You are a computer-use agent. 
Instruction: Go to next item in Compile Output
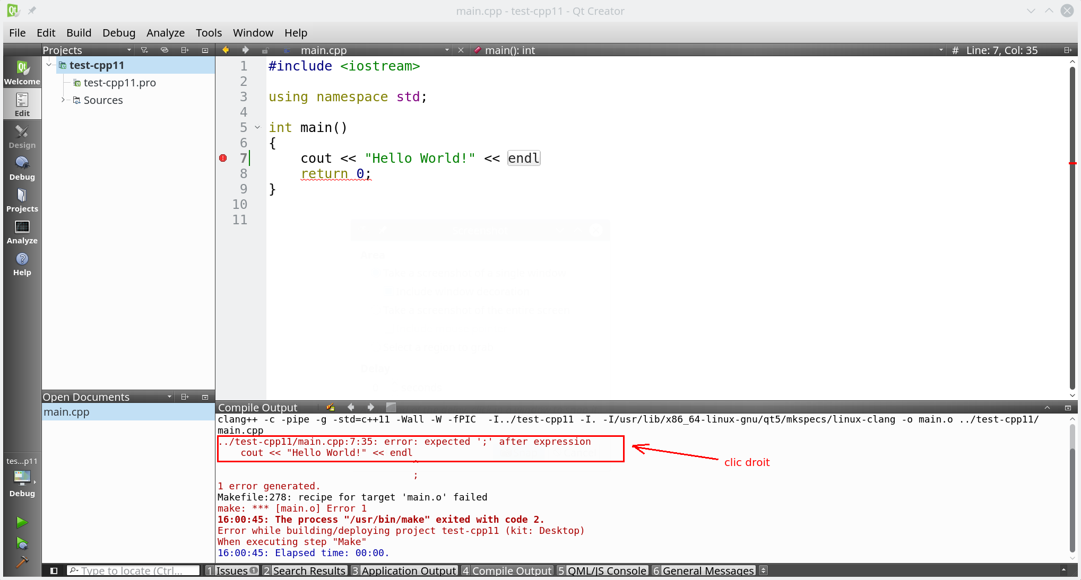(x=370, y=407)
